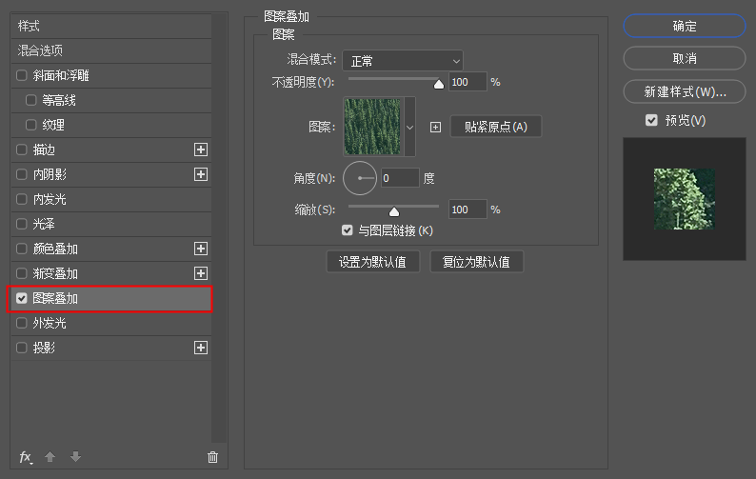Enable the 斜面和浮雕 checkbox
This screenshot has height=479, width=756.
[22, 75]
